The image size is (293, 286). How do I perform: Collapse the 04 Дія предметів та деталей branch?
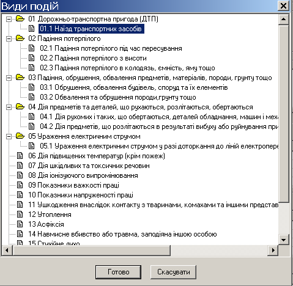9,108
